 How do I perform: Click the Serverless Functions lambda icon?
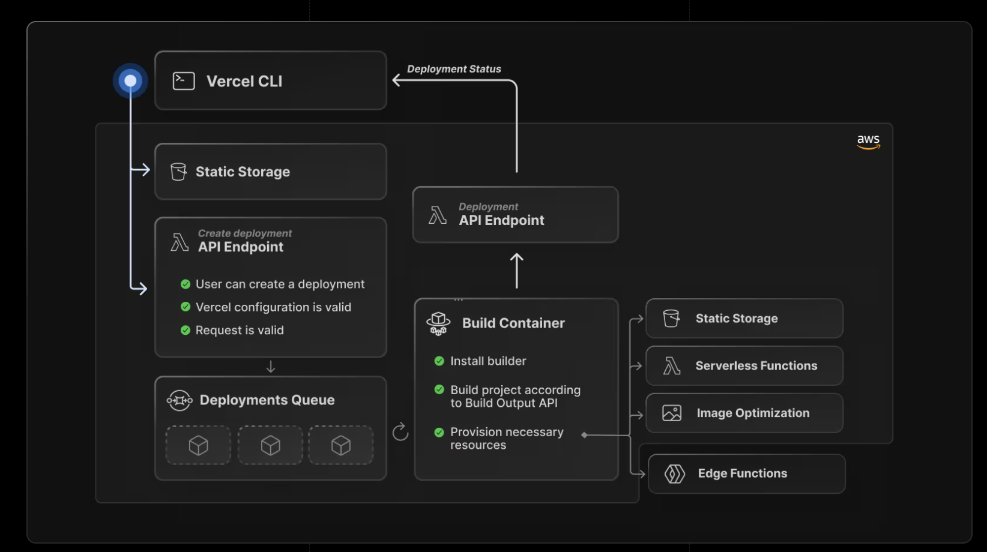pos(672,365)
